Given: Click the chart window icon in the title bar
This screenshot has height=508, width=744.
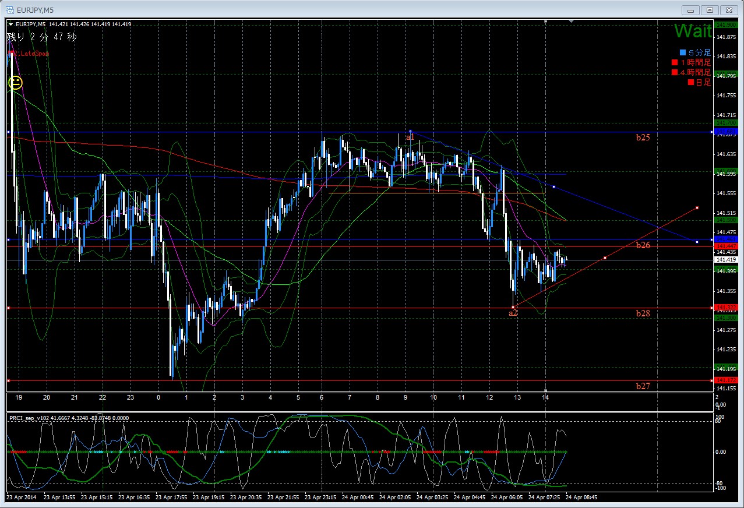Looking at the screenshot, I should [9, 10].
